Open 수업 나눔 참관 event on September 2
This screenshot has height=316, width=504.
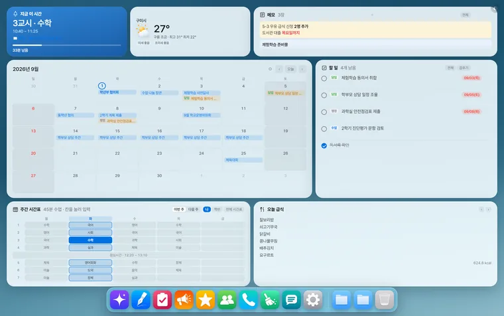click(x=159, y=93)
